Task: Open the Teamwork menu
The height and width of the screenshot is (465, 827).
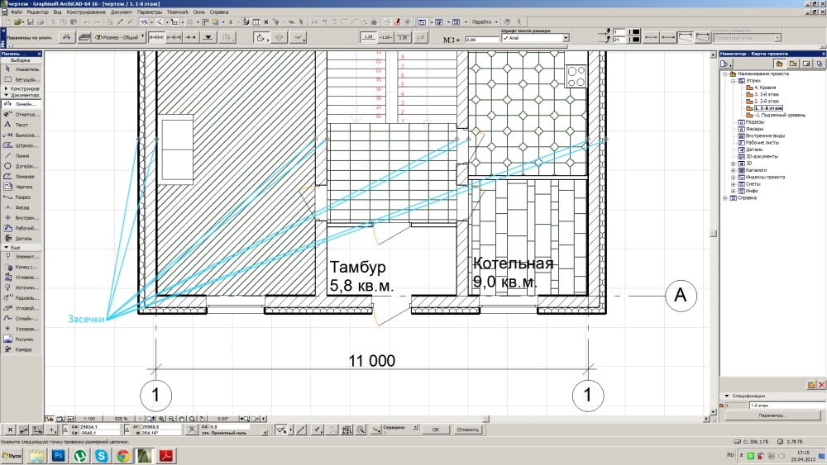Action: [x=178, y=12]
